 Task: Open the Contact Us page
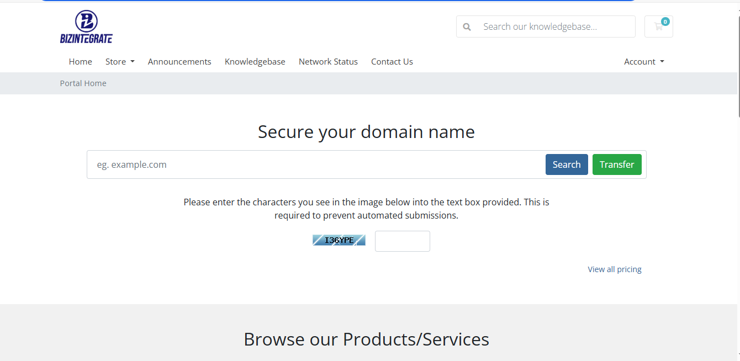[x=392, y=62]
